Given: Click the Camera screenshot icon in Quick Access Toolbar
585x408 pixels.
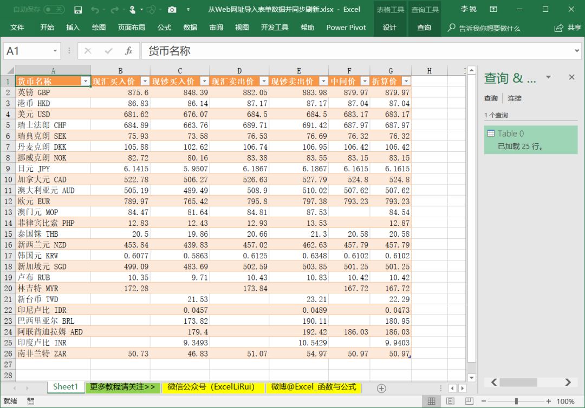Looking at the screenshot, I should 172,9.
